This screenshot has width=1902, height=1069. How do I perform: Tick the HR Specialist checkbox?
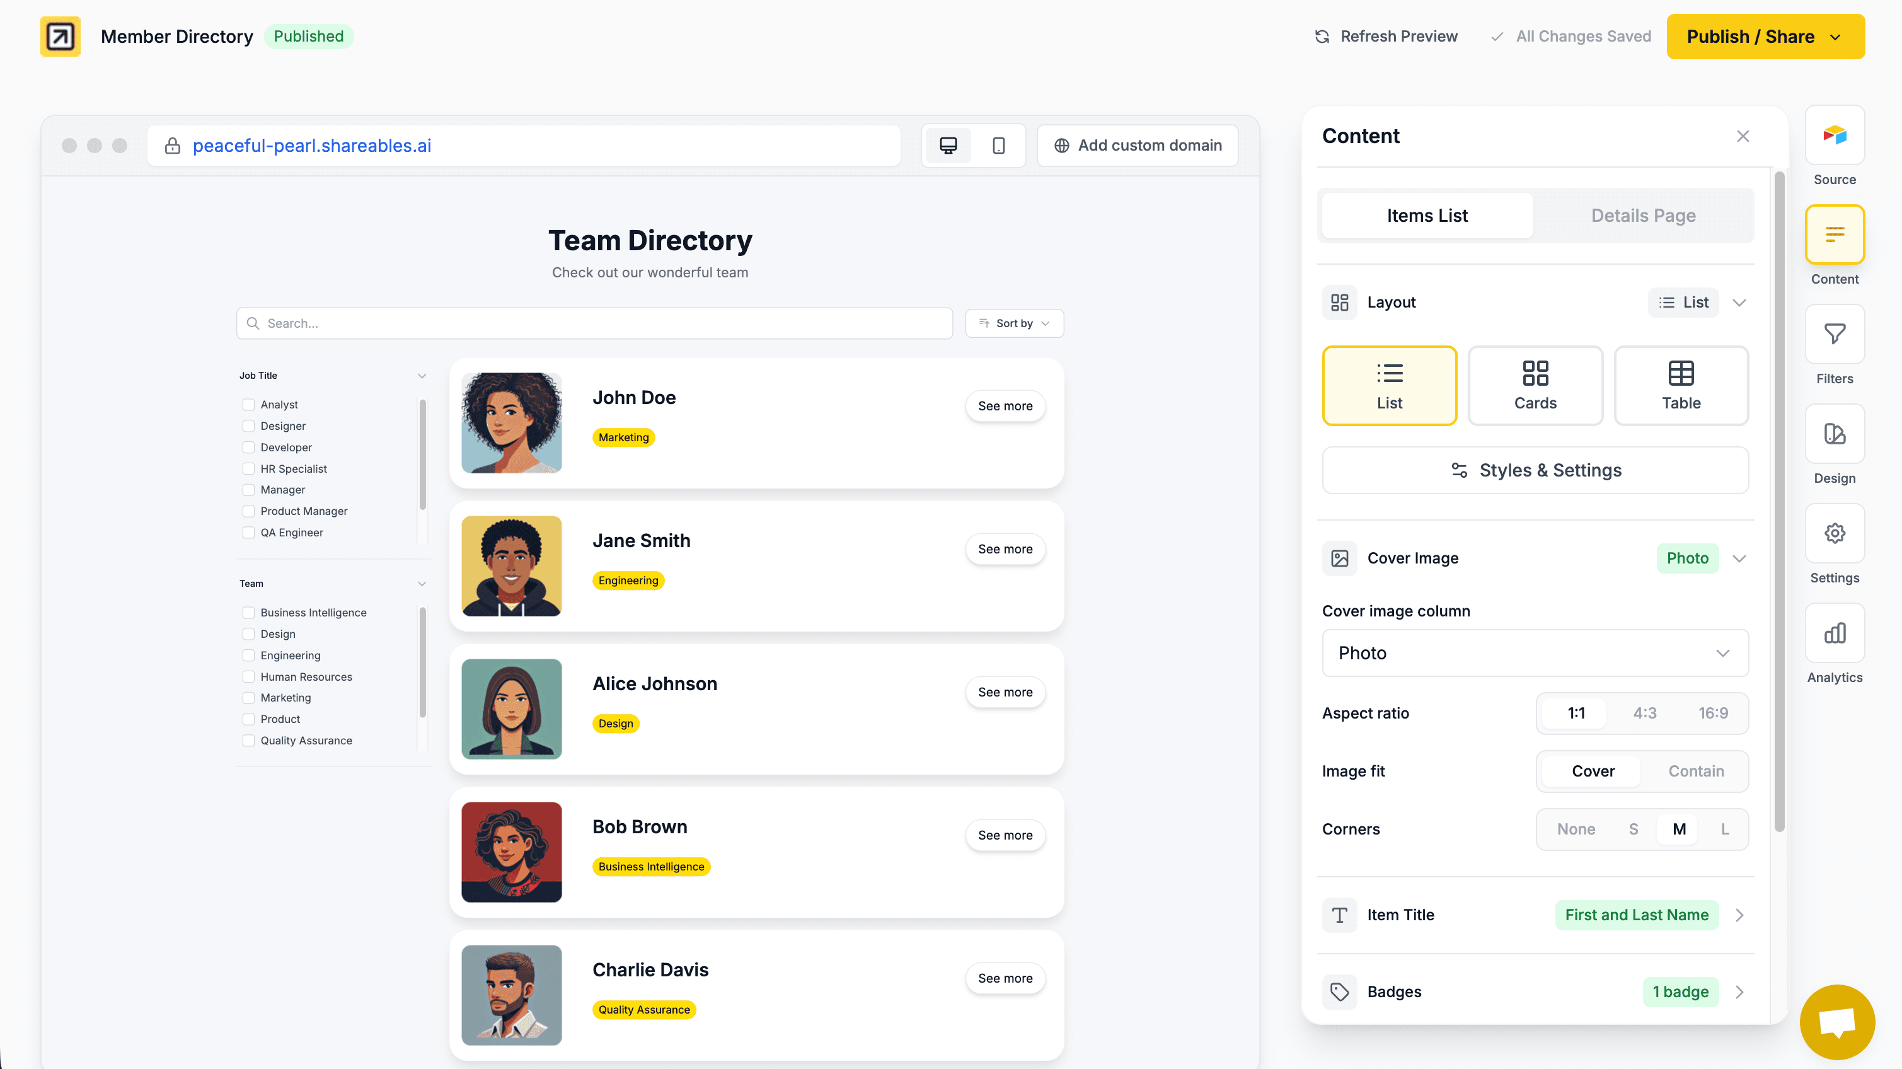click(249, 469)
